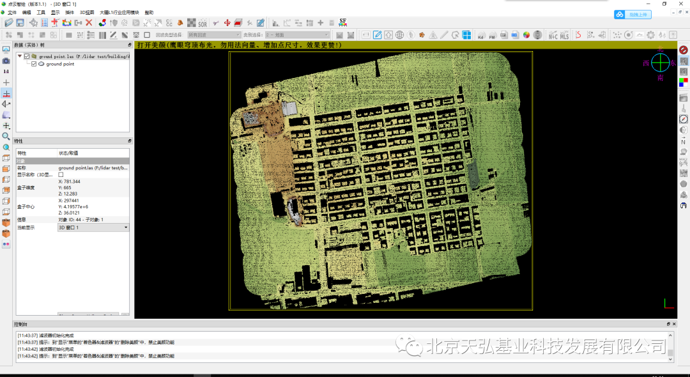Click the MLS smoothing icon
This screenshot has width=690, height=377.
564,35
